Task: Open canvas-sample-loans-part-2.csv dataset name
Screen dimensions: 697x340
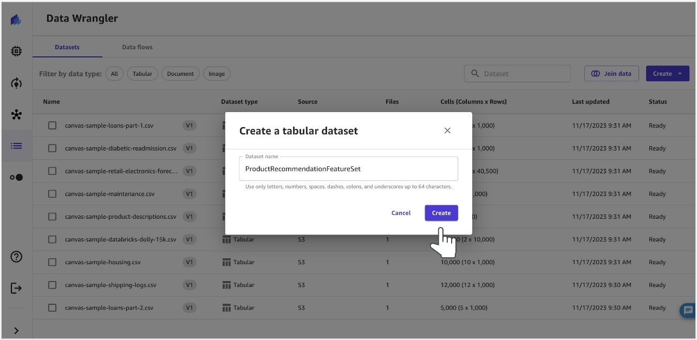Action: (109, 308)
